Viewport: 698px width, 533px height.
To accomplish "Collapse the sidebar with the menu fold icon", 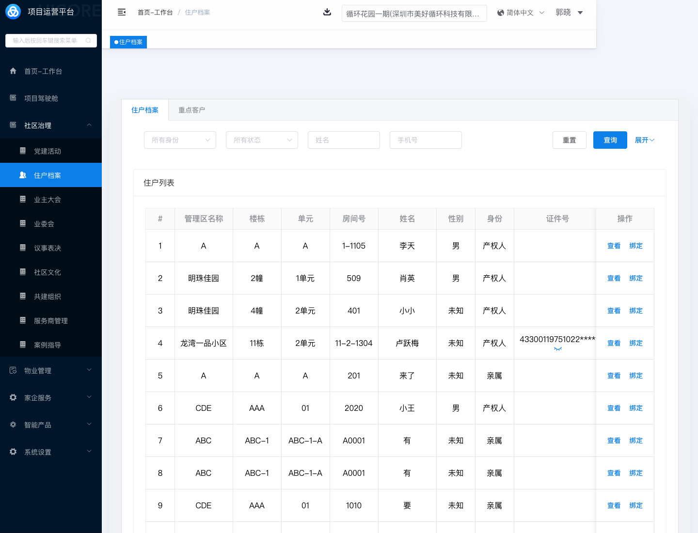I will pos(122,12).
